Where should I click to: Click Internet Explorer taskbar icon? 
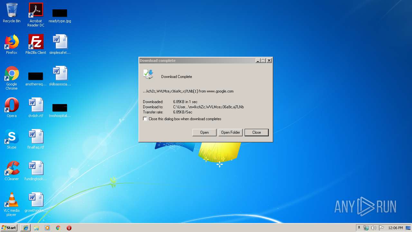pyautogui.click(x=26, y=228)
